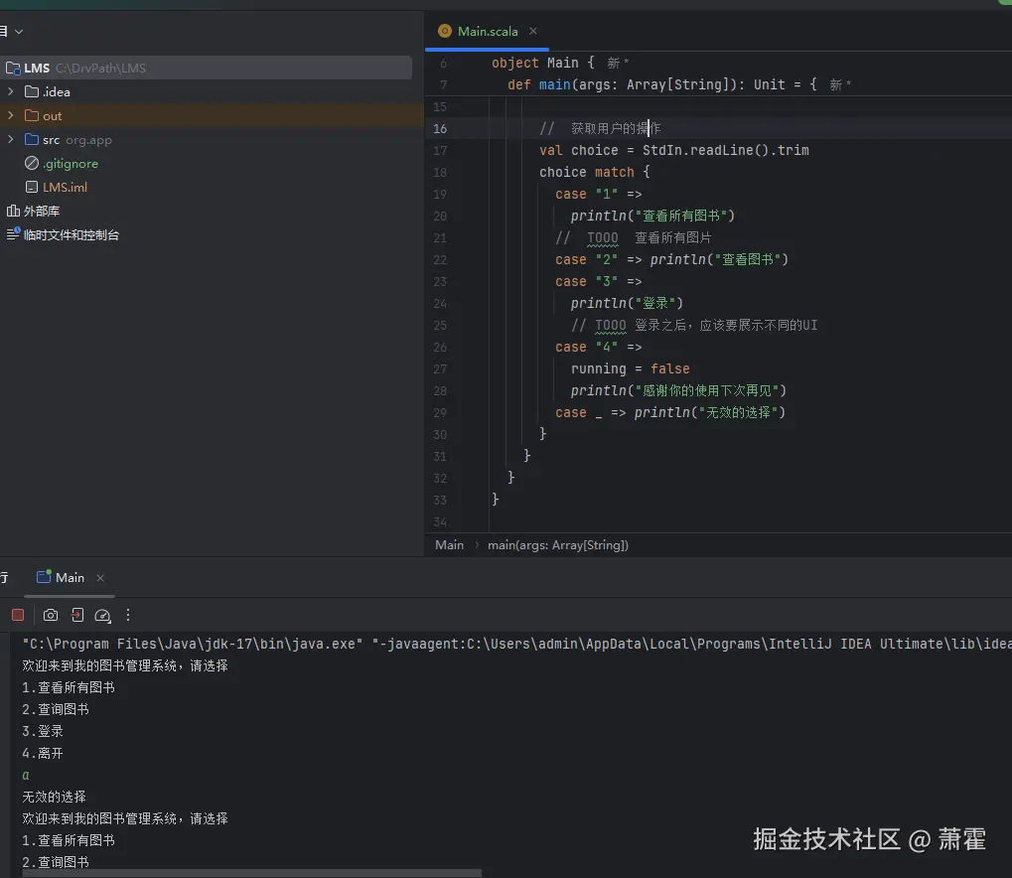Select the LMS project root
1012x878 pixels.
tap(206, 68)
